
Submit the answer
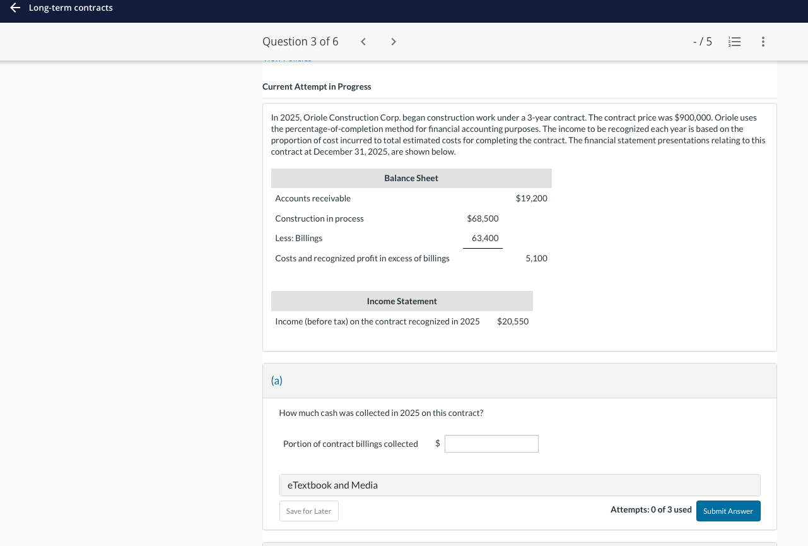tap(728, 511)
